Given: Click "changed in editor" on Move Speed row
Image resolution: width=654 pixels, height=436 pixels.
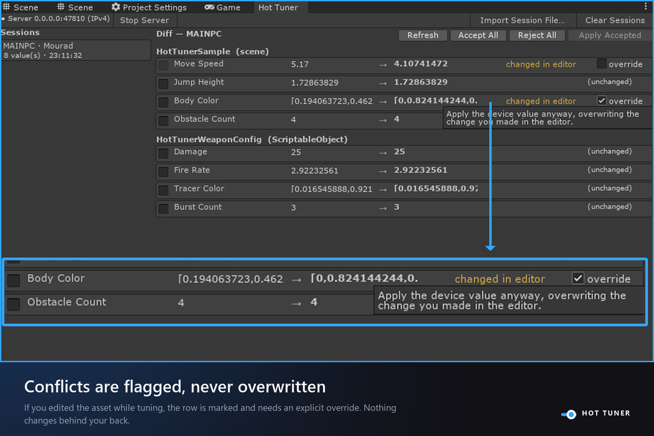Looking at the screenshot, I should (541, 64).
